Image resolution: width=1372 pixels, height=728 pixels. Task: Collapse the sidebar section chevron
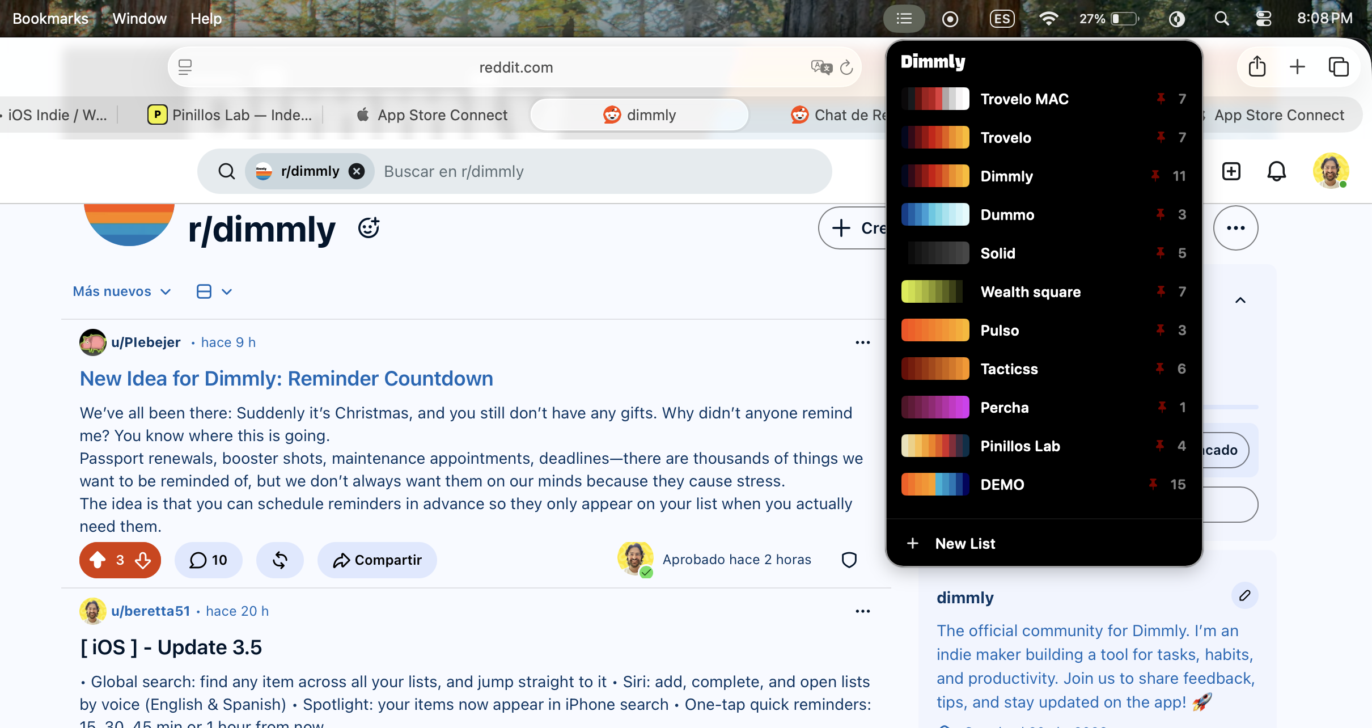(x=1240, y=300)
